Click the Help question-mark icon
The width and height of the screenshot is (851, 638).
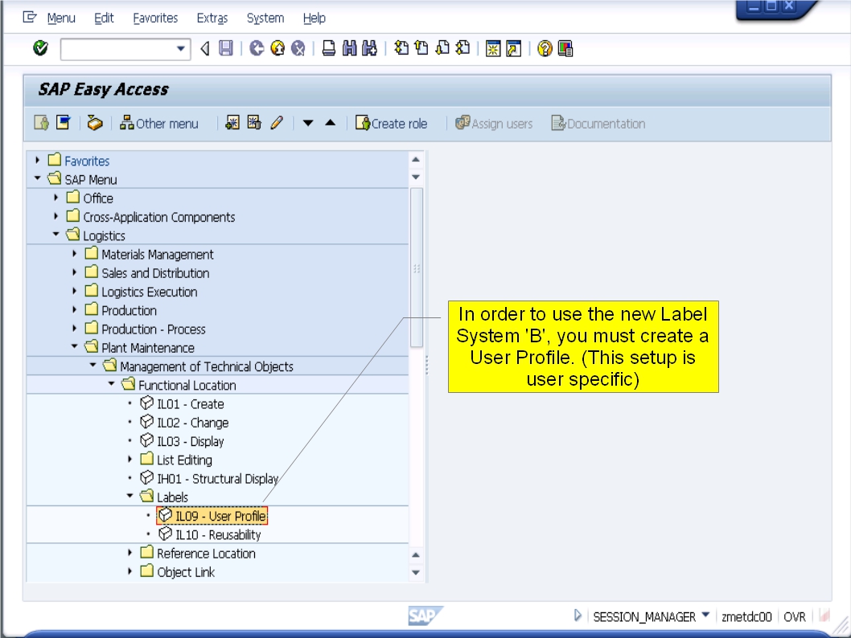[545, 49]
